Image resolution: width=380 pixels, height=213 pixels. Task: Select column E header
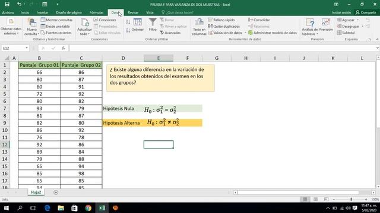pos(159,58)
